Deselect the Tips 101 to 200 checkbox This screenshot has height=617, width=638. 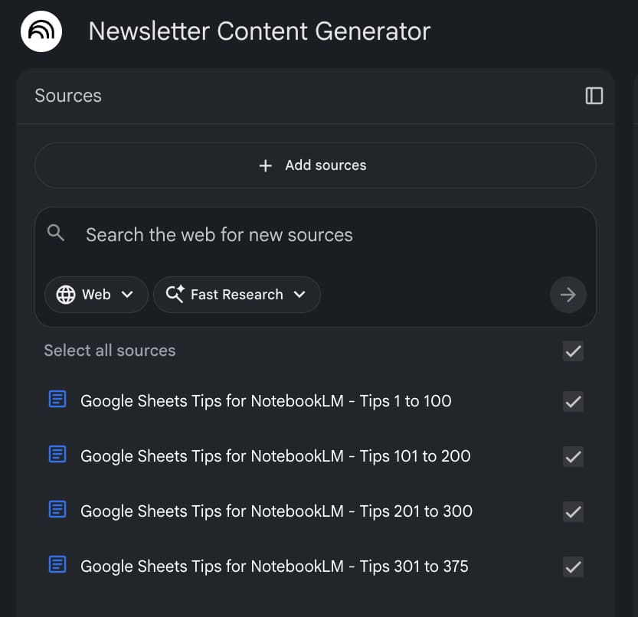click(x=573, y=456)
